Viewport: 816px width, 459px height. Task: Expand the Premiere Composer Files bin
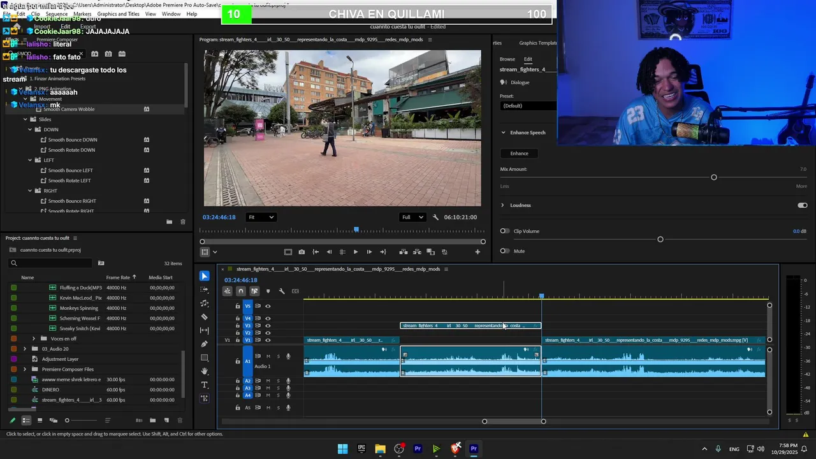(x=25, y=369)
